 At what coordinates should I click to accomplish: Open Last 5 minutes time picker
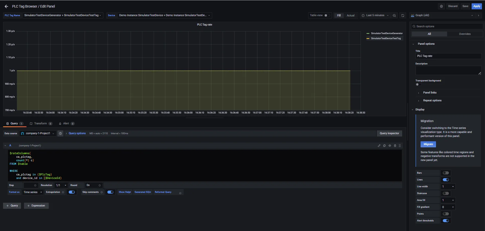pos(375,15)
